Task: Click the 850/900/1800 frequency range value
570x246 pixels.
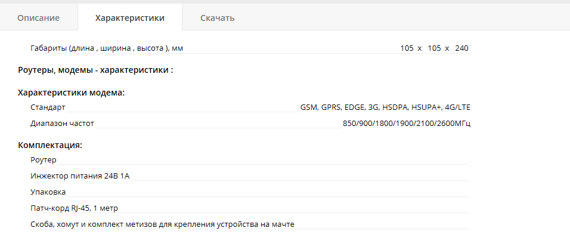Action: pyautogui.click(x=407, y=124)
